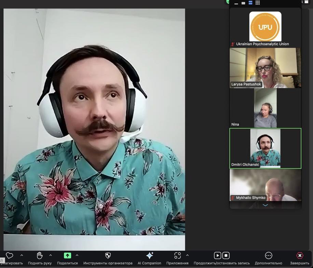Expand the chevron beside the React button
The height and width of the screenshot is (268, 313).
[x=22, y=255]
